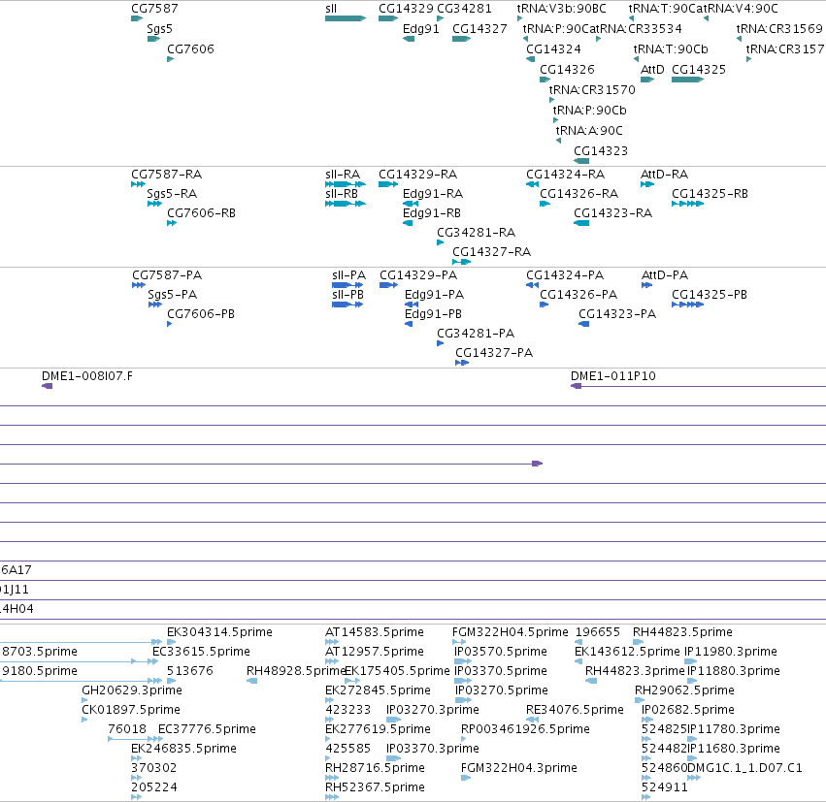Viewport: 826px width, 802px height.
Task: Select the sll-RB transcript glyph
Action: [x=345, y=204]
